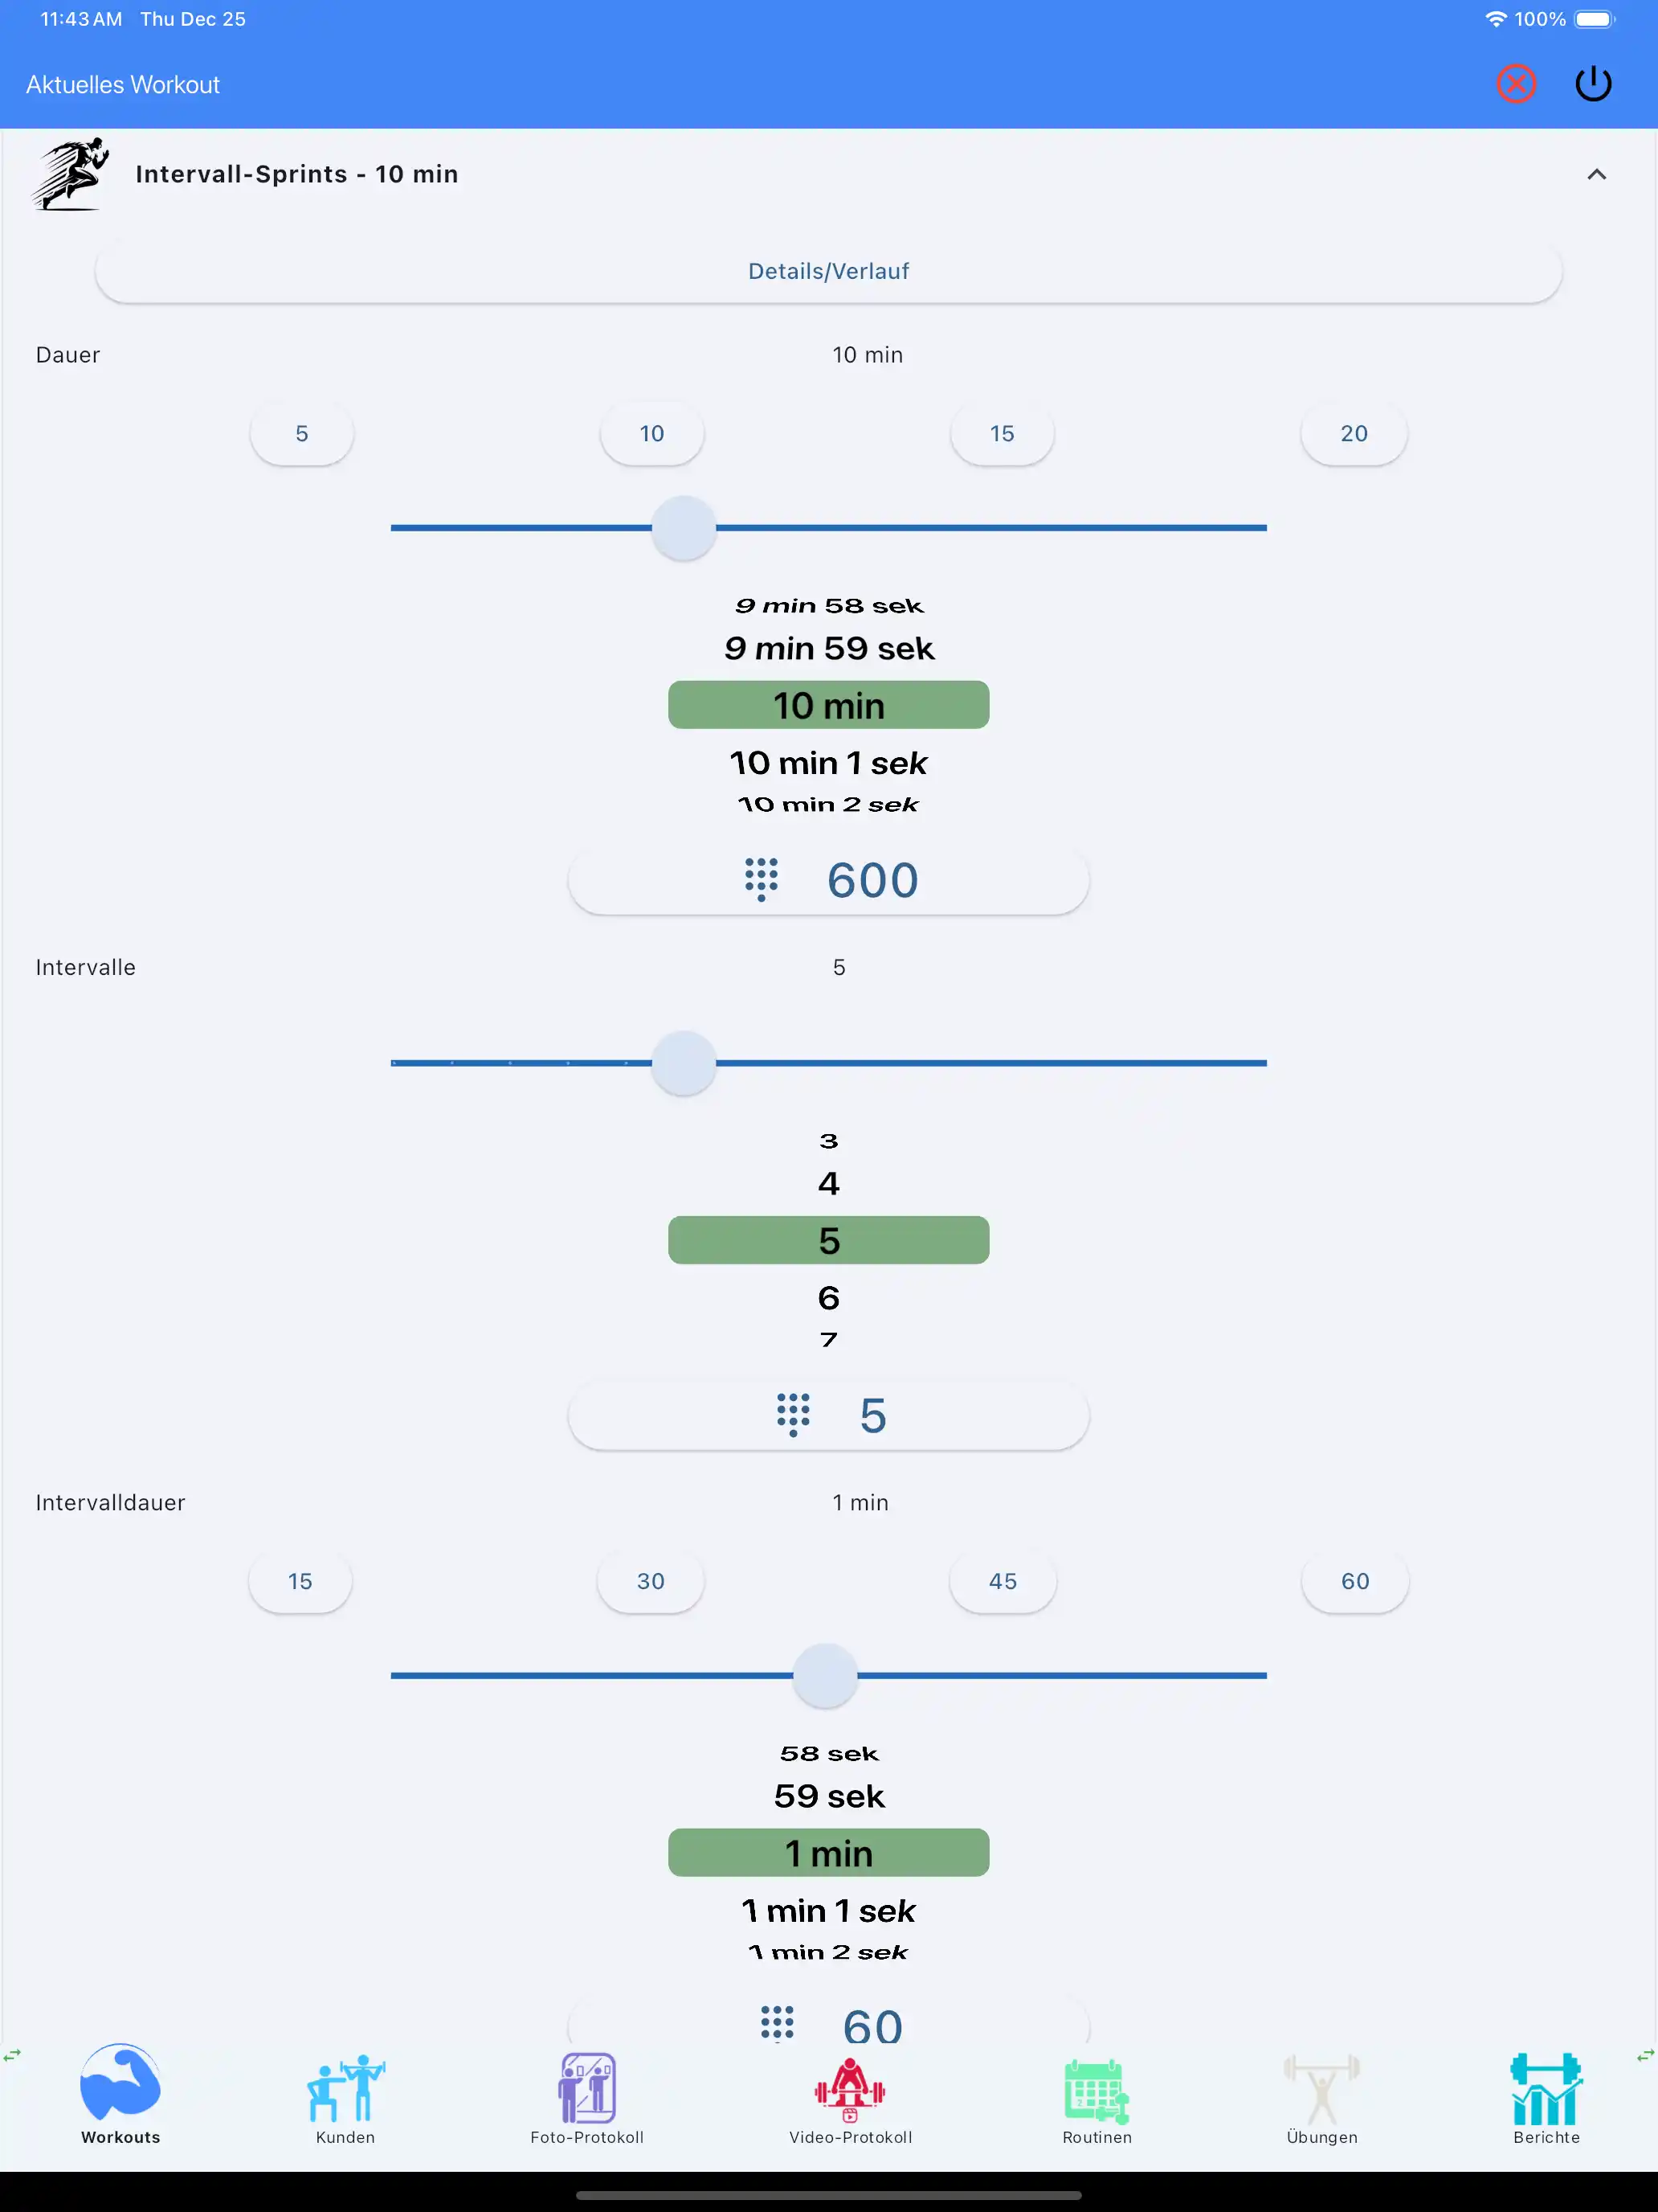
Task: Select the 45 second Intervalldauer preset
Action: pos(1003,1581)
